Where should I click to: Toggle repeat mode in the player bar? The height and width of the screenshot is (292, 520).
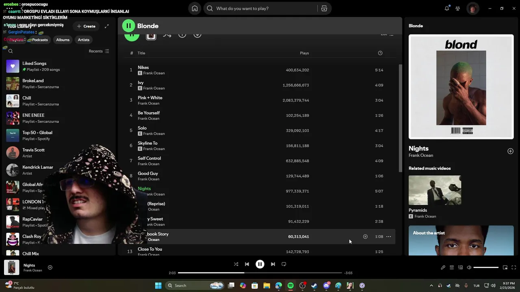coord(284,264)
